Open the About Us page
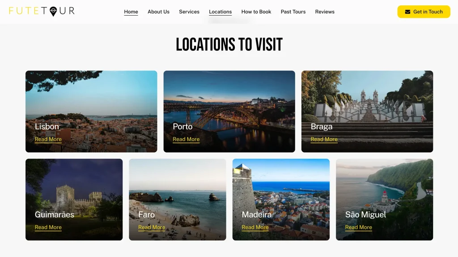Viewport: 458px width, 257px height. (158, 12)
